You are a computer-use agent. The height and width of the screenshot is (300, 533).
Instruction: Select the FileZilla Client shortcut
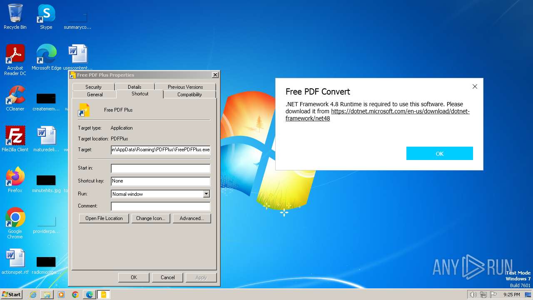(15, 139)
